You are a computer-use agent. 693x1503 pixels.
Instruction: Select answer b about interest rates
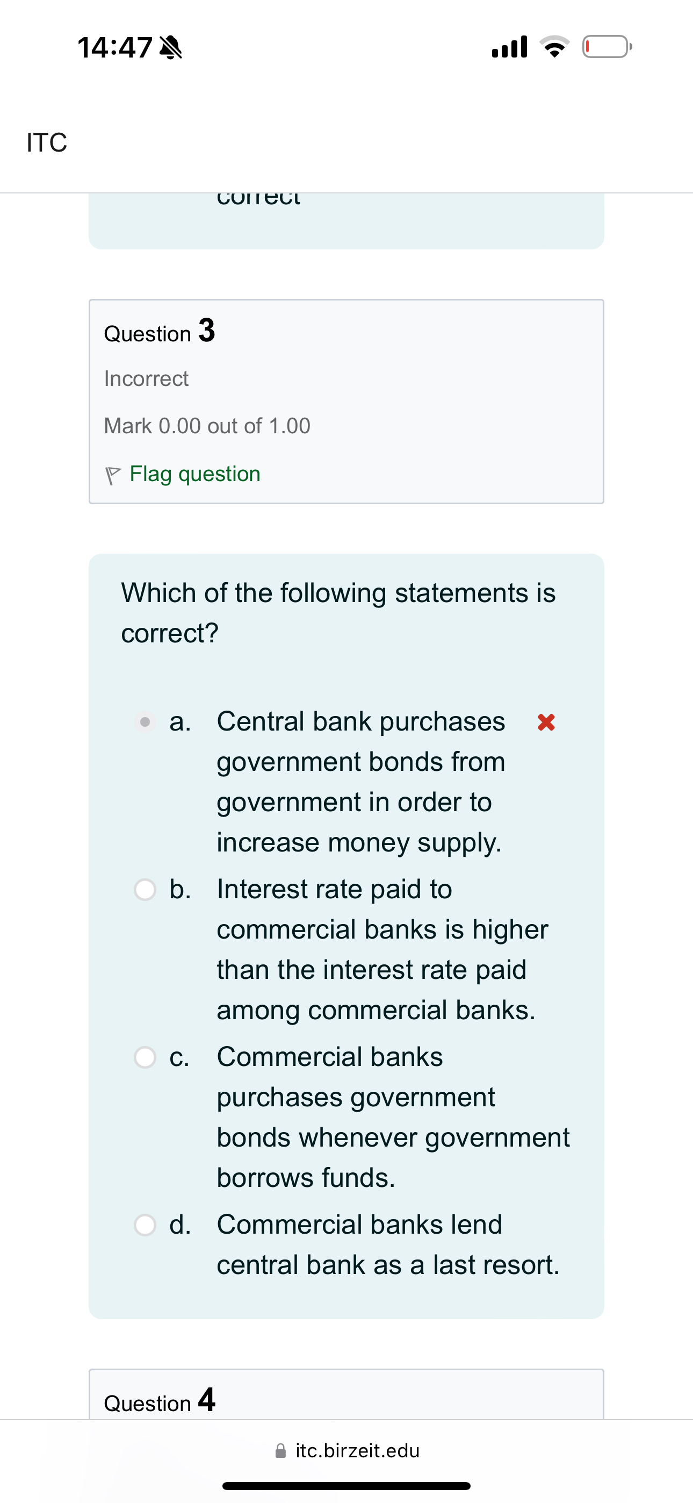click(x=144, y=889)
